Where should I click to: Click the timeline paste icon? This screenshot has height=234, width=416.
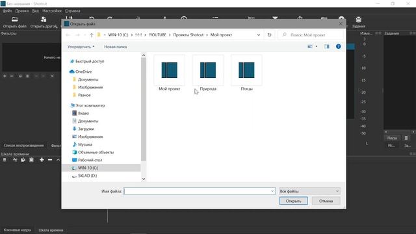[x=31, y=160]
